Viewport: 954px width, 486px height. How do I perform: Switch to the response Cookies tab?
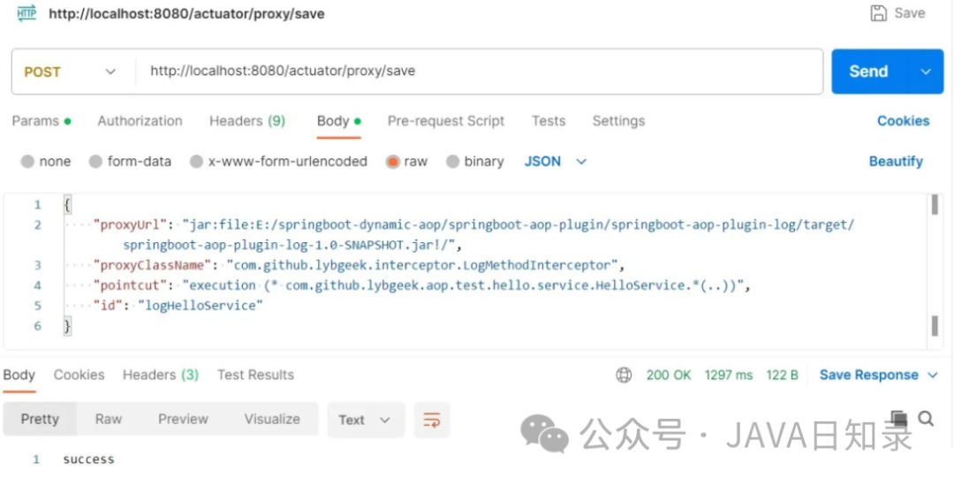point(79,376)
